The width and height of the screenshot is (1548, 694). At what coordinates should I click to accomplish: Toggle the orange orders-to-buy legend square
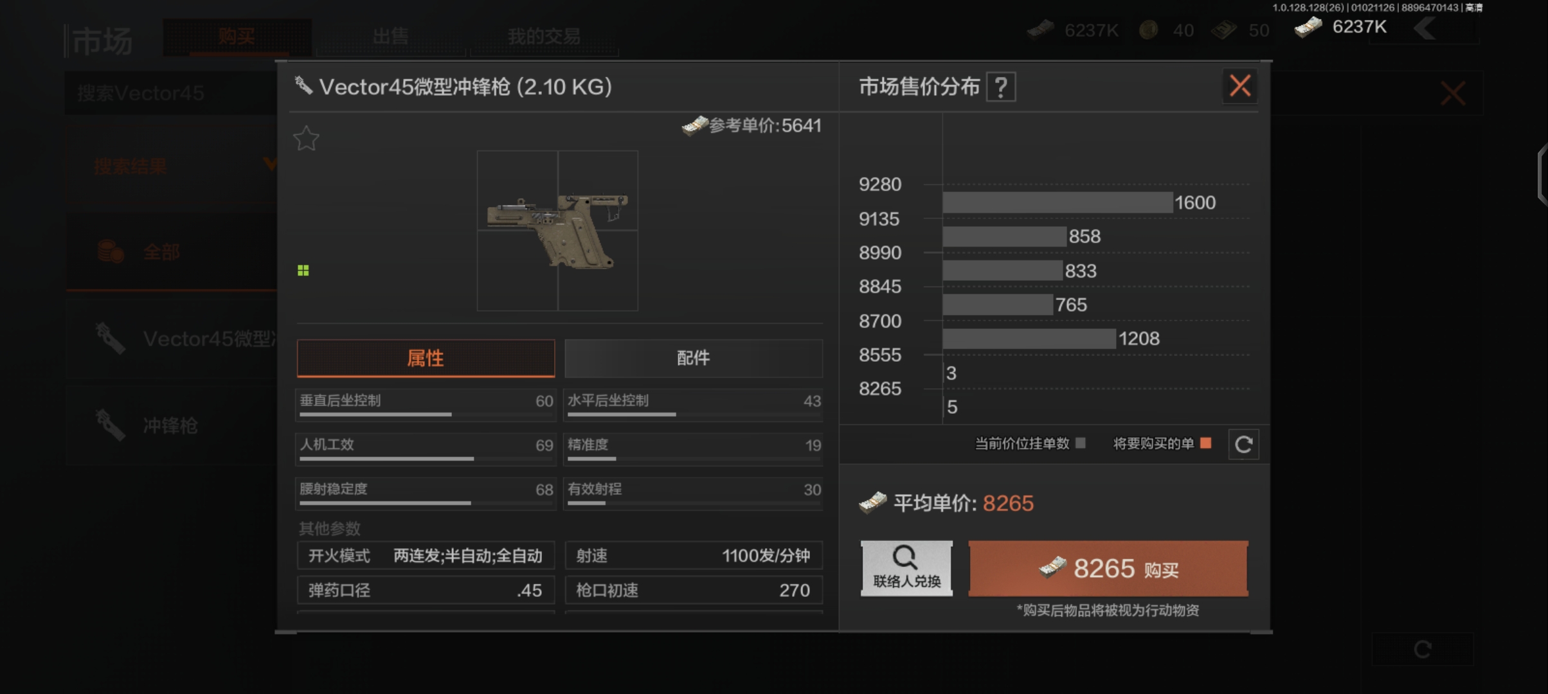[x=1206, y=443]
